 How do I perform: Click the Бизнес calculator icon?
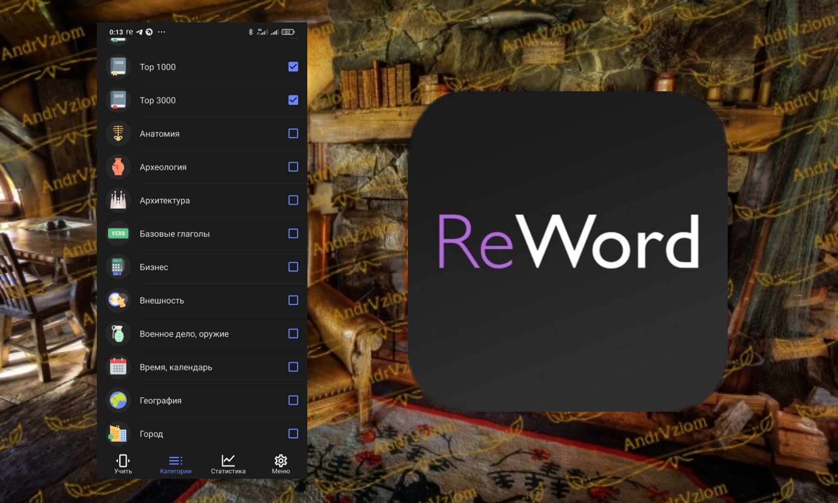coord(118,267)
